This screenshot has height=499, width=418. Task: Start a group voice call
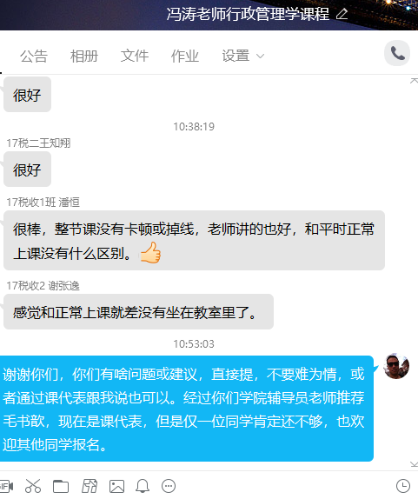click(x=397, y=53)
